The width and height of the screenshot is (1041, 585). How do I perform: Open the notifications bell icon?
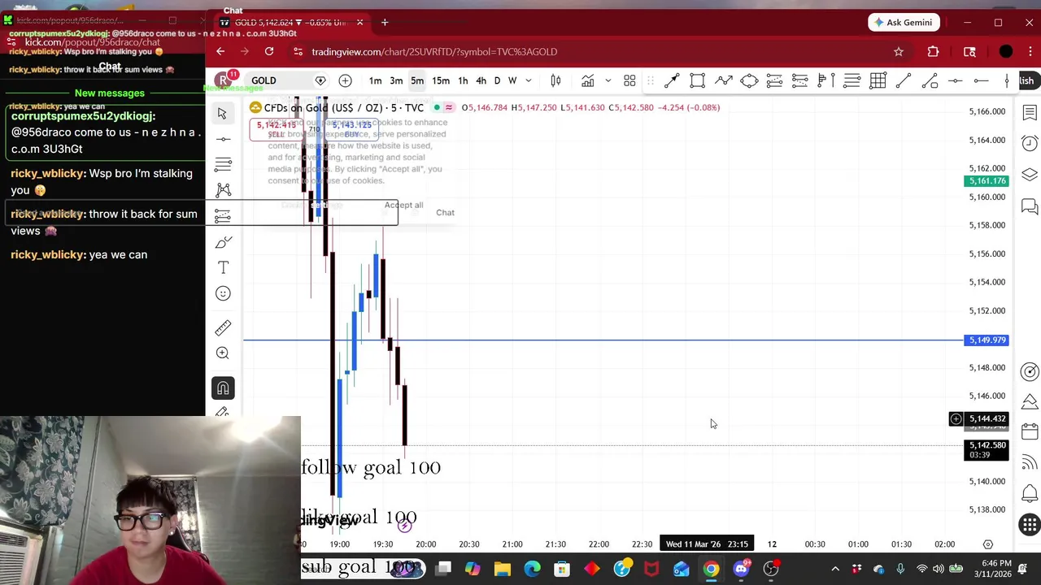(1030, 493)
